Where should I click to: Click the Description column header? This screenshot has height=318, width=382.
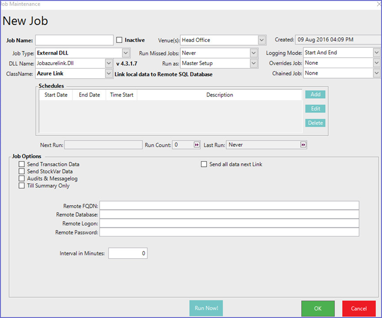click(x=219, y=95)
